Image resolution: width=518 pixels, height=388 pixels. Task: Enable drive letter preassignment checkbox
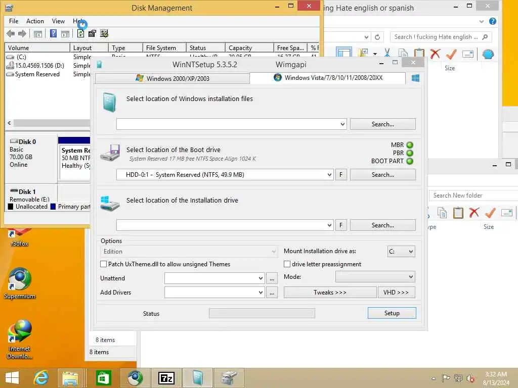click(x=287, y=264)
